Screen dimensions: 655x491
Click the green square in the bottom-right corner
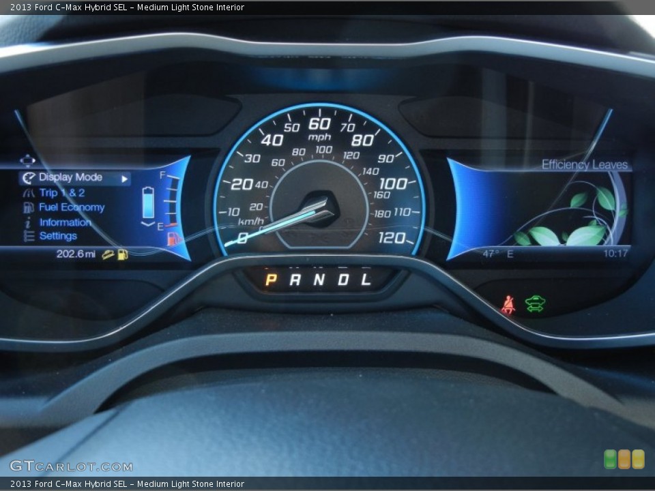click(610, 459)
